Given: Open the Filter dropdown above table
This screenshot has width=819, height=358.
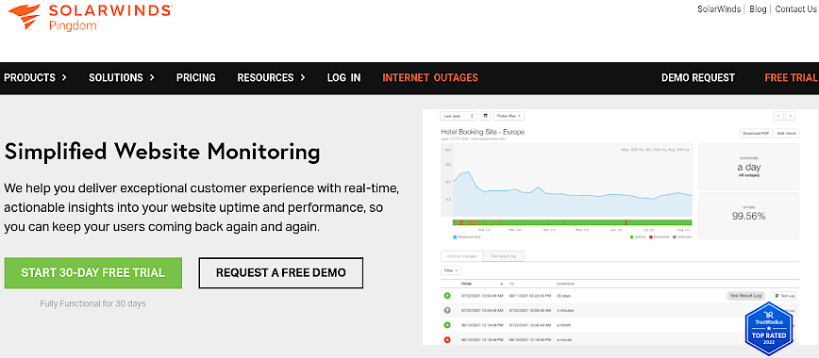Looking at the screenshot, I should [451, 270].
